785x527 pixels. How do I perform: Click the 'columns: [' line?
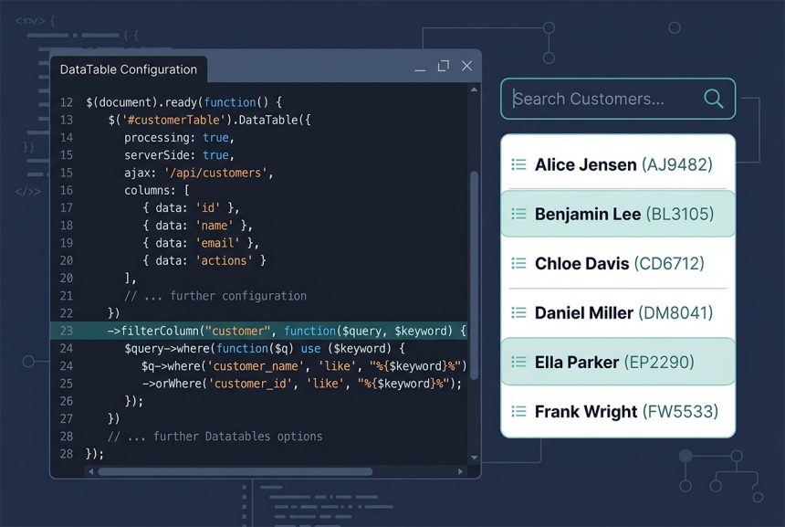[157, 190]
